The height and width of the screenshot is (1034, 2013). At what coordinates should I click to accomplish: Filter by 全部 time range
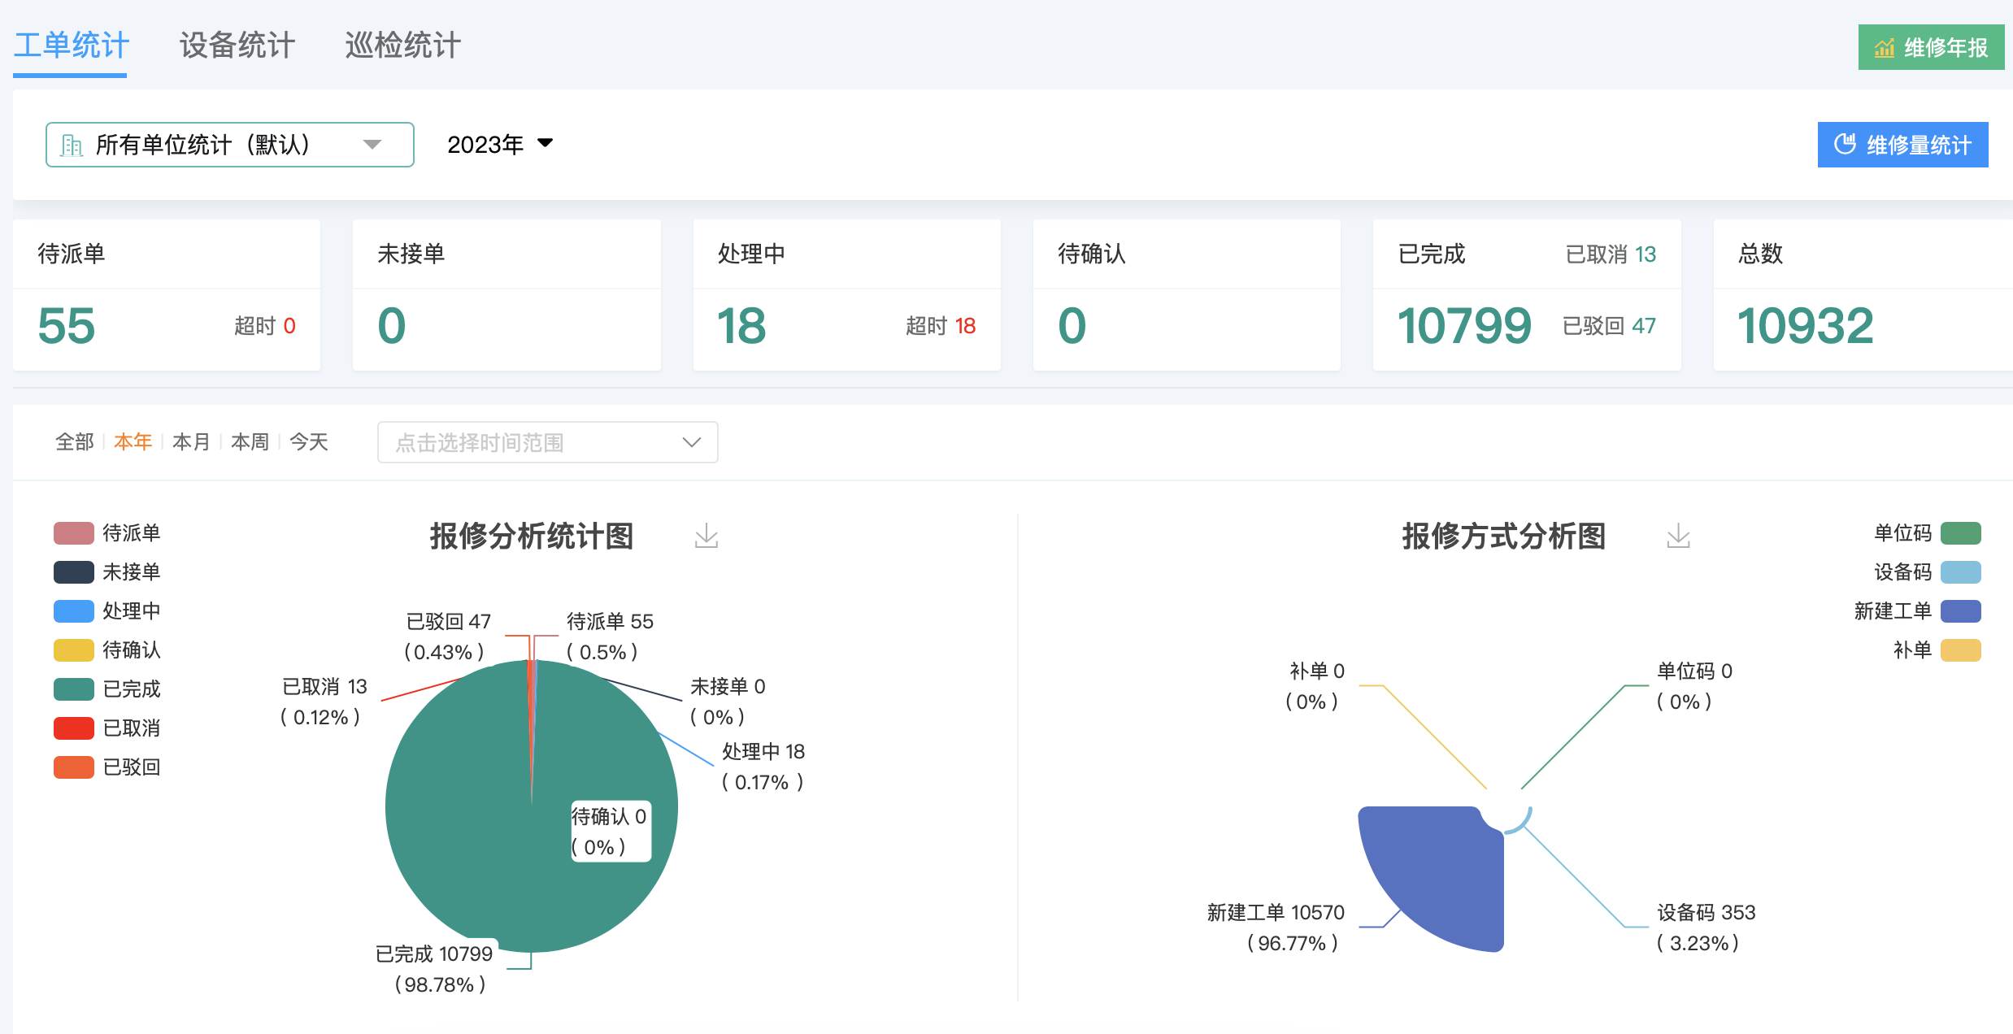(x=74, y=442)
